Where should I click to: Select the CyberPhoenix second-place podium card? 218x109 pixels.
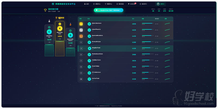(x=49, y=34)
